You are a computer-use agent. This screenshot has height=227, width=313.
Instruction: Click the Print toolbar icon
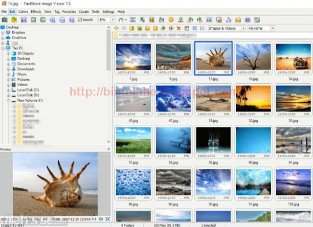tap(247, 20)
